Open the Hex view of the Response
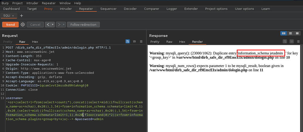The image size is (303, 132). 182,42
